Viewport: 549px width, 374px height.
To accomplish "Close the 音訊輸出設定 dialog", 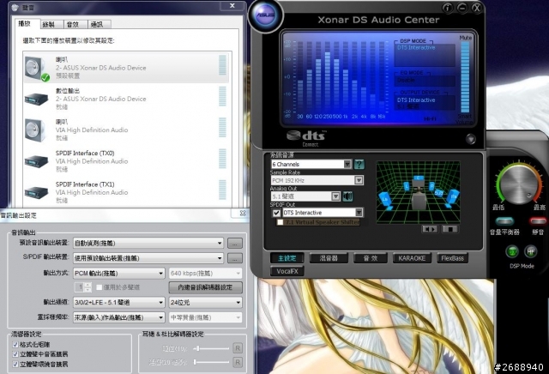I will (243, 214).
